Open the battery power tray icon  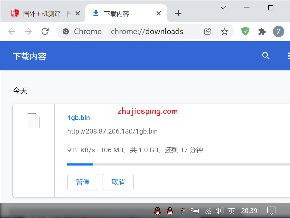[195, 211]
